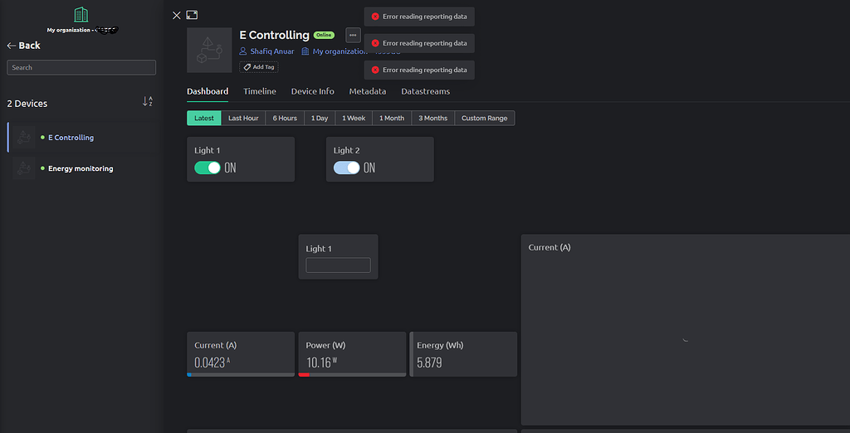Expand device view to fullscreen
The width and height of the screenshot is (850, 433).
(192, 15)
